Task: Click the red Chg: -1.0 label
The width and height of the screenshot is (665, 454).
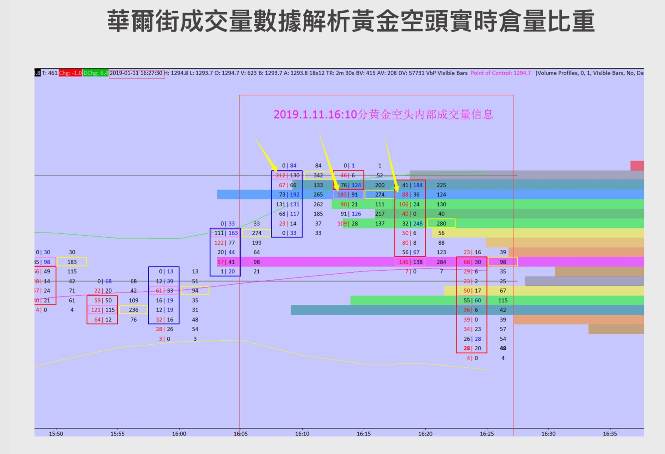Action: point(70,73)
